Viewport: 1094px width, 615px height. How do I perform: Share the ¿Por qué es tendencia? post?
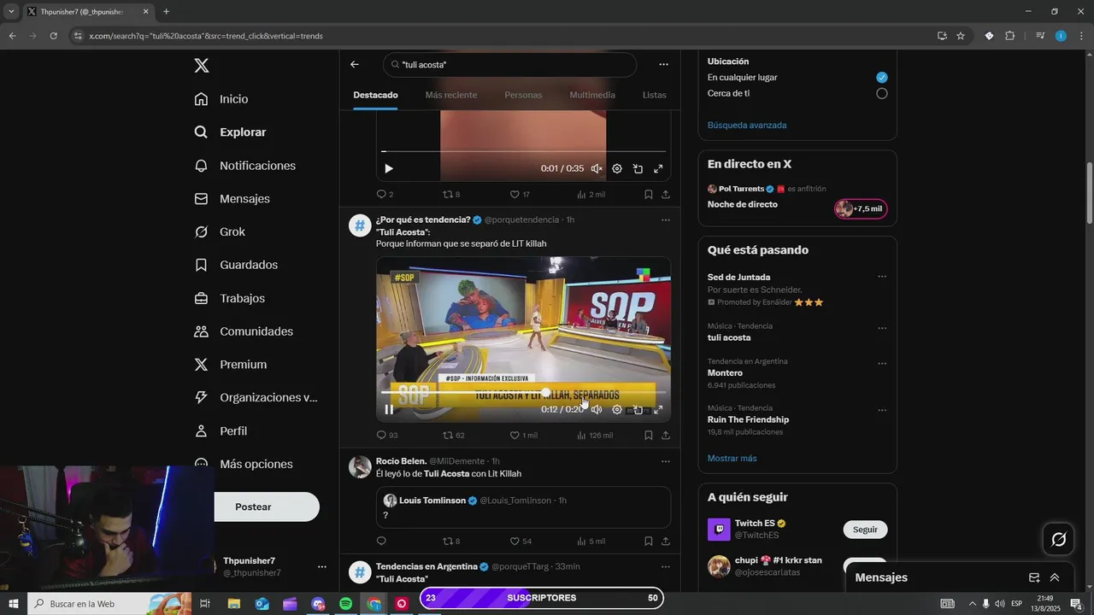click(x=666, y=436)
